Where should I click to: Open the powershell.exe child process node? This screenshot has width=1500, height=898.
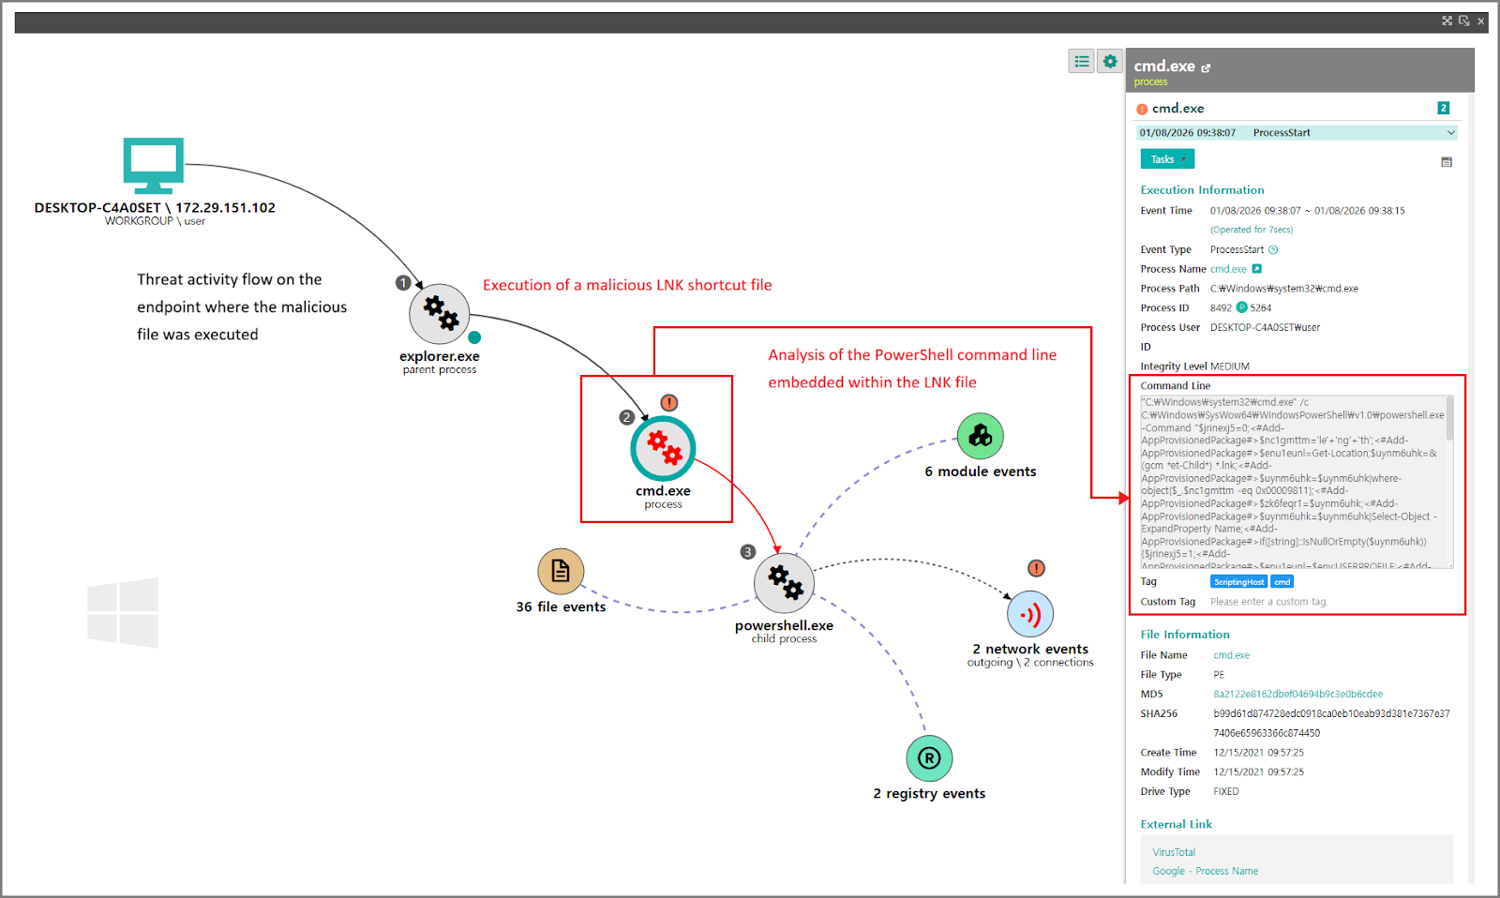784,582
